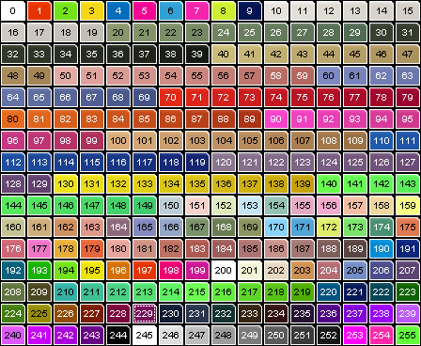This screenshot has height=346, width=421.
Task: Choose purple swatch number 237
Action: [x=355, y=314]
